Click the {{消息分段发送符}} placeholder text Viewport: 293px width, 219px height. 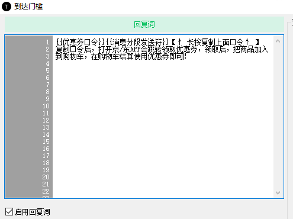tap(137, 42)
